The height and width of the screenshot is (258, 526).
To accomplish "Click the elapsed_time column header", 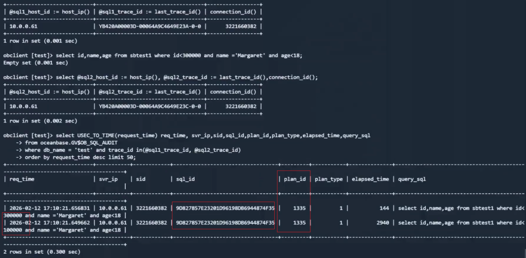I will pos(370,179).
